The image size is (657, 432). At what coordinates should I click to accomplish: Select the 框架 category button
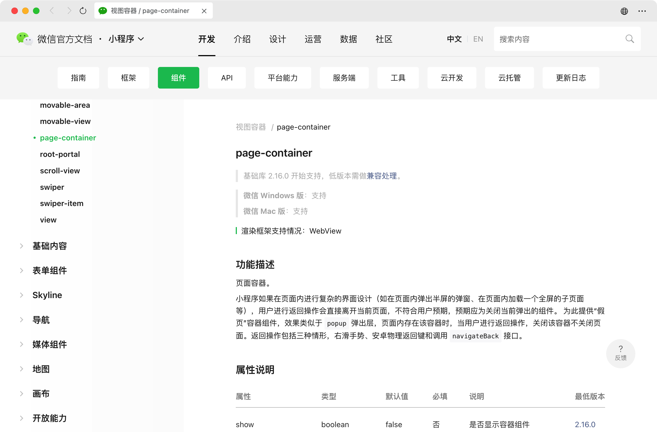point(128,78)
